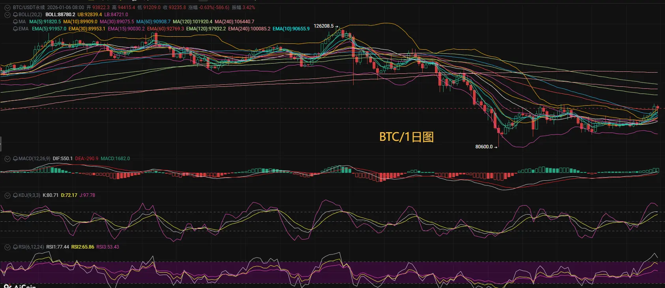
Task: Open RSI(6,12,24) indicator settings label
Action: (x=31, y=247)
